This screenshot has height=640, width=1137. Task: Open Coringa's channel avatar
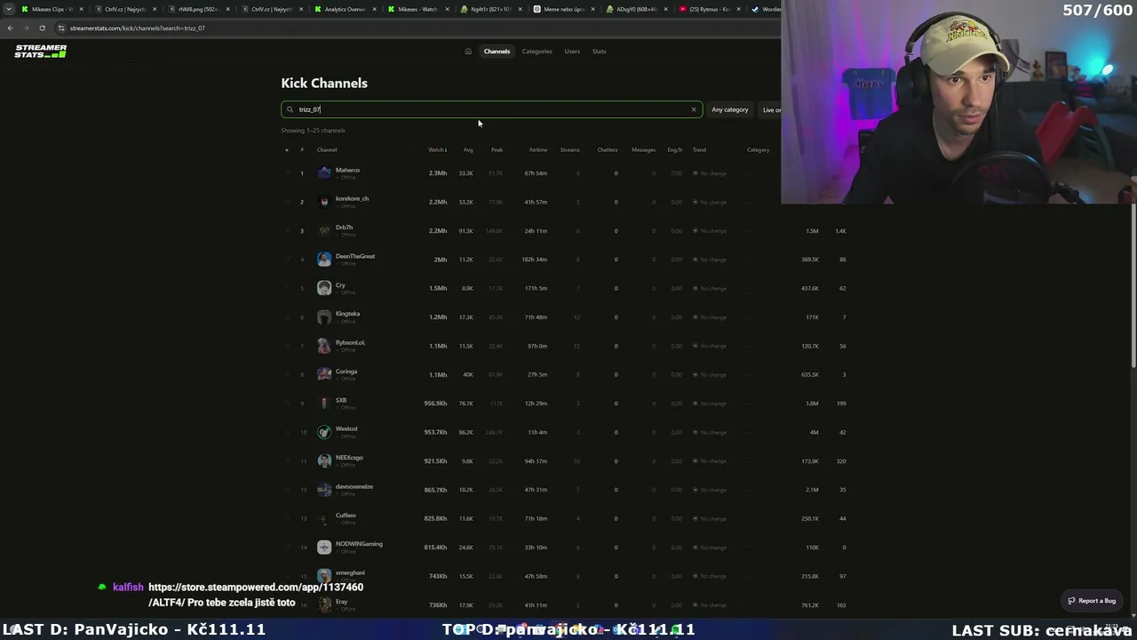click(324, 374)
